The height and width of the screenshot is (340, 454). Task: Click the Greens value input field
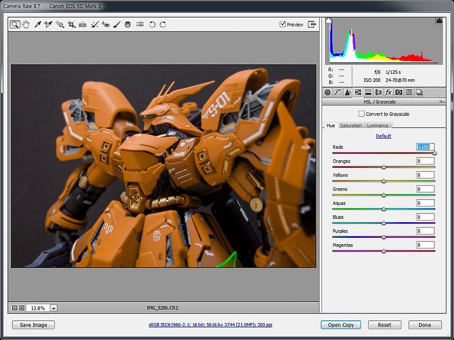click(x=426, y=189)
